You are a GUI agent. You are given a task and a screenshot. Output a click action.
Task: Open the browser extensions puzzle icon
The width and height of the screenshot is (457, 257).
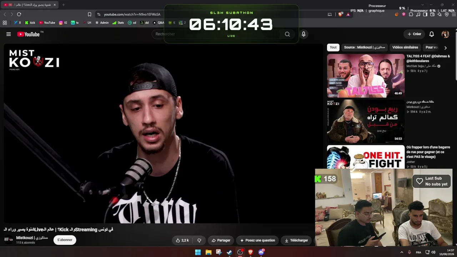[x=411, y=14]
